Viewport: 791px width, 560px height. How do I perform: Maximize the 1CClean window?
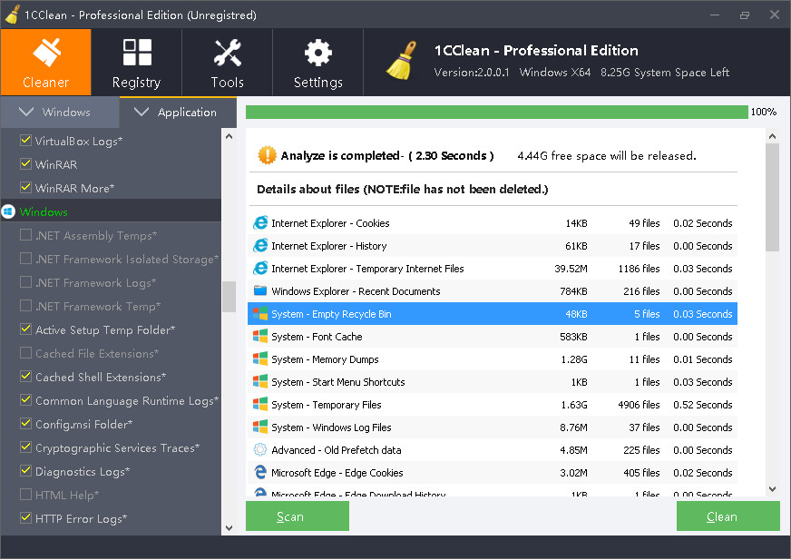745,15
